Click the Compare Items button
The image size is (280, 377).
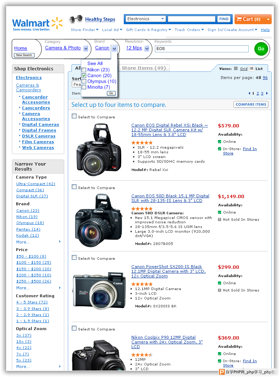click(x=251, y=105)
